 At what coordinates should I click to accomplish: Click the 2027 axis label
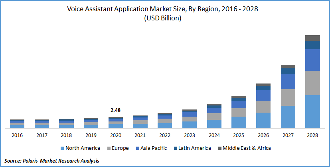coord(288,135)
